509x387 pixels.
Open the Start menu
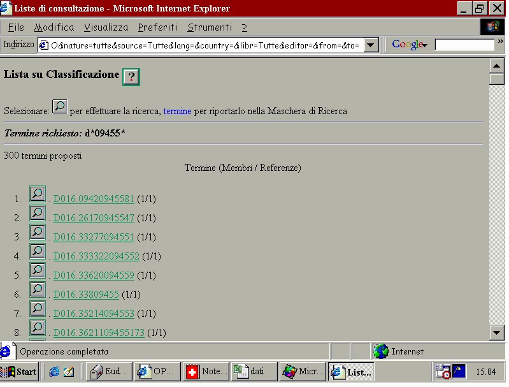(x=20, y=372)
